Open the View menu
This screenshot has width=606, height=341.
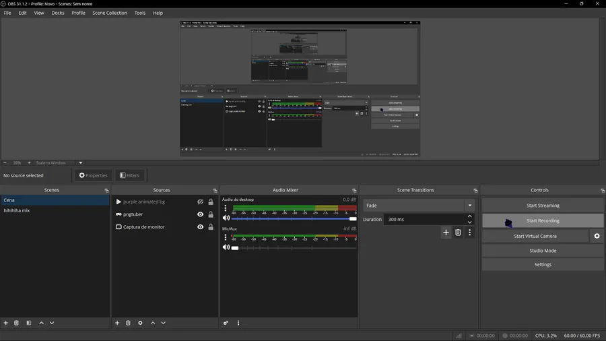(x=39, y=13)
